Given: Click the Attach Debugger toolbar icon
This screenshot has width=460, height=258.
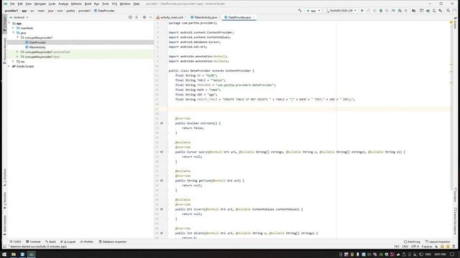Looking at the screenshot, I should (400, 11).
